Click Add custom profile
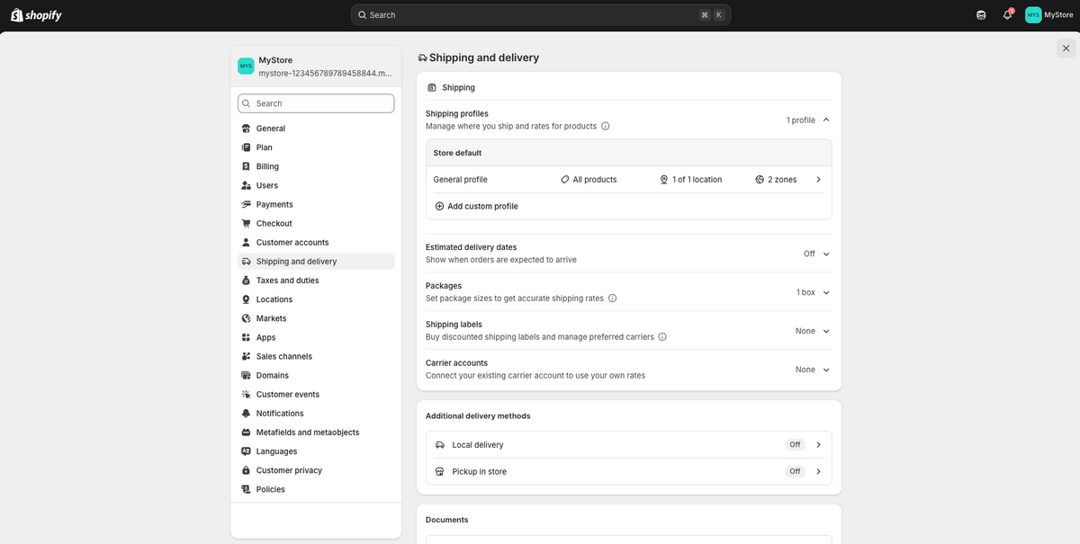This screenshot has width=1080, height=544. [476, 206]
